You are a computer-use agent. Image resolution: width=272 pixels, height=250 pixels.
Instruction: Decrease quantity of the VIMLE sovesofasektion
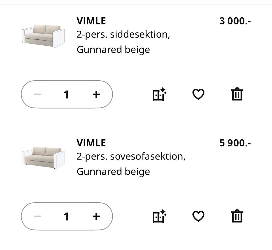38,216
